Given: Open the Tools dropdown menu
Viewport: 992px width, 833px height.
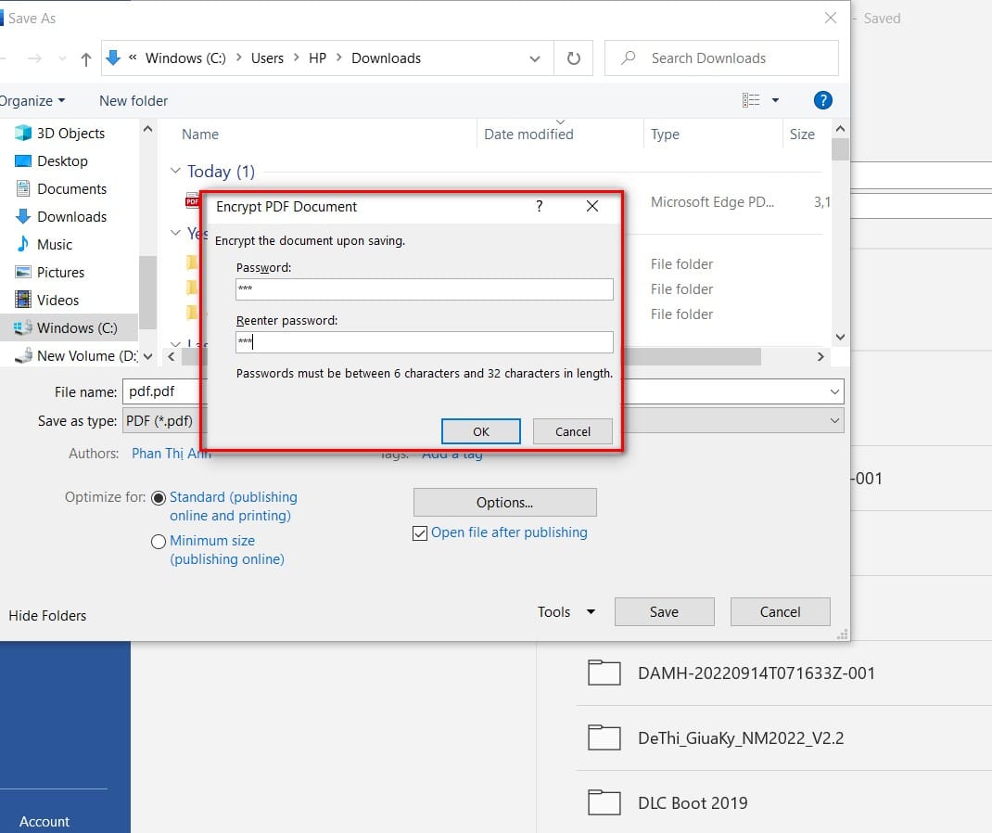Looking at the screenshot, I should coord(566,612).
